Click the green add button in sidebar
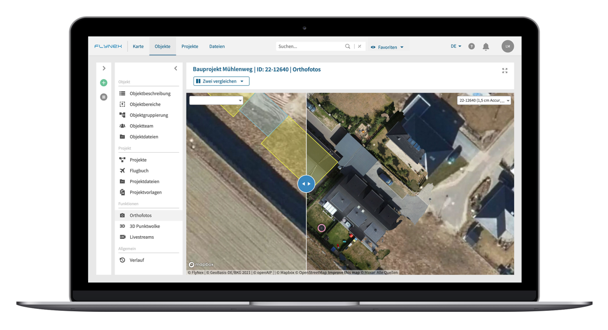 104,83
